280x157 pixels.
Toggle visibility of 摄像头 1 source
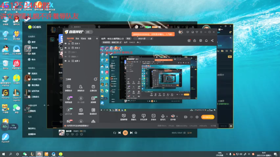pos(65,57)
